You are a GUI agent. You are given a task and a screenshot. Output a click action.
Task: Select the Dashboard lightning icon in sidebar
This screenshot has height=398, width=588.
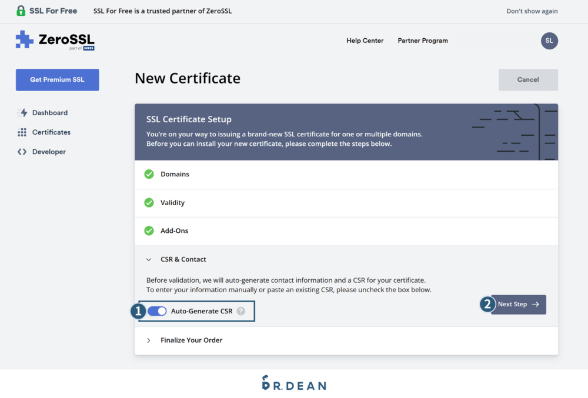(x=22, y=112)
